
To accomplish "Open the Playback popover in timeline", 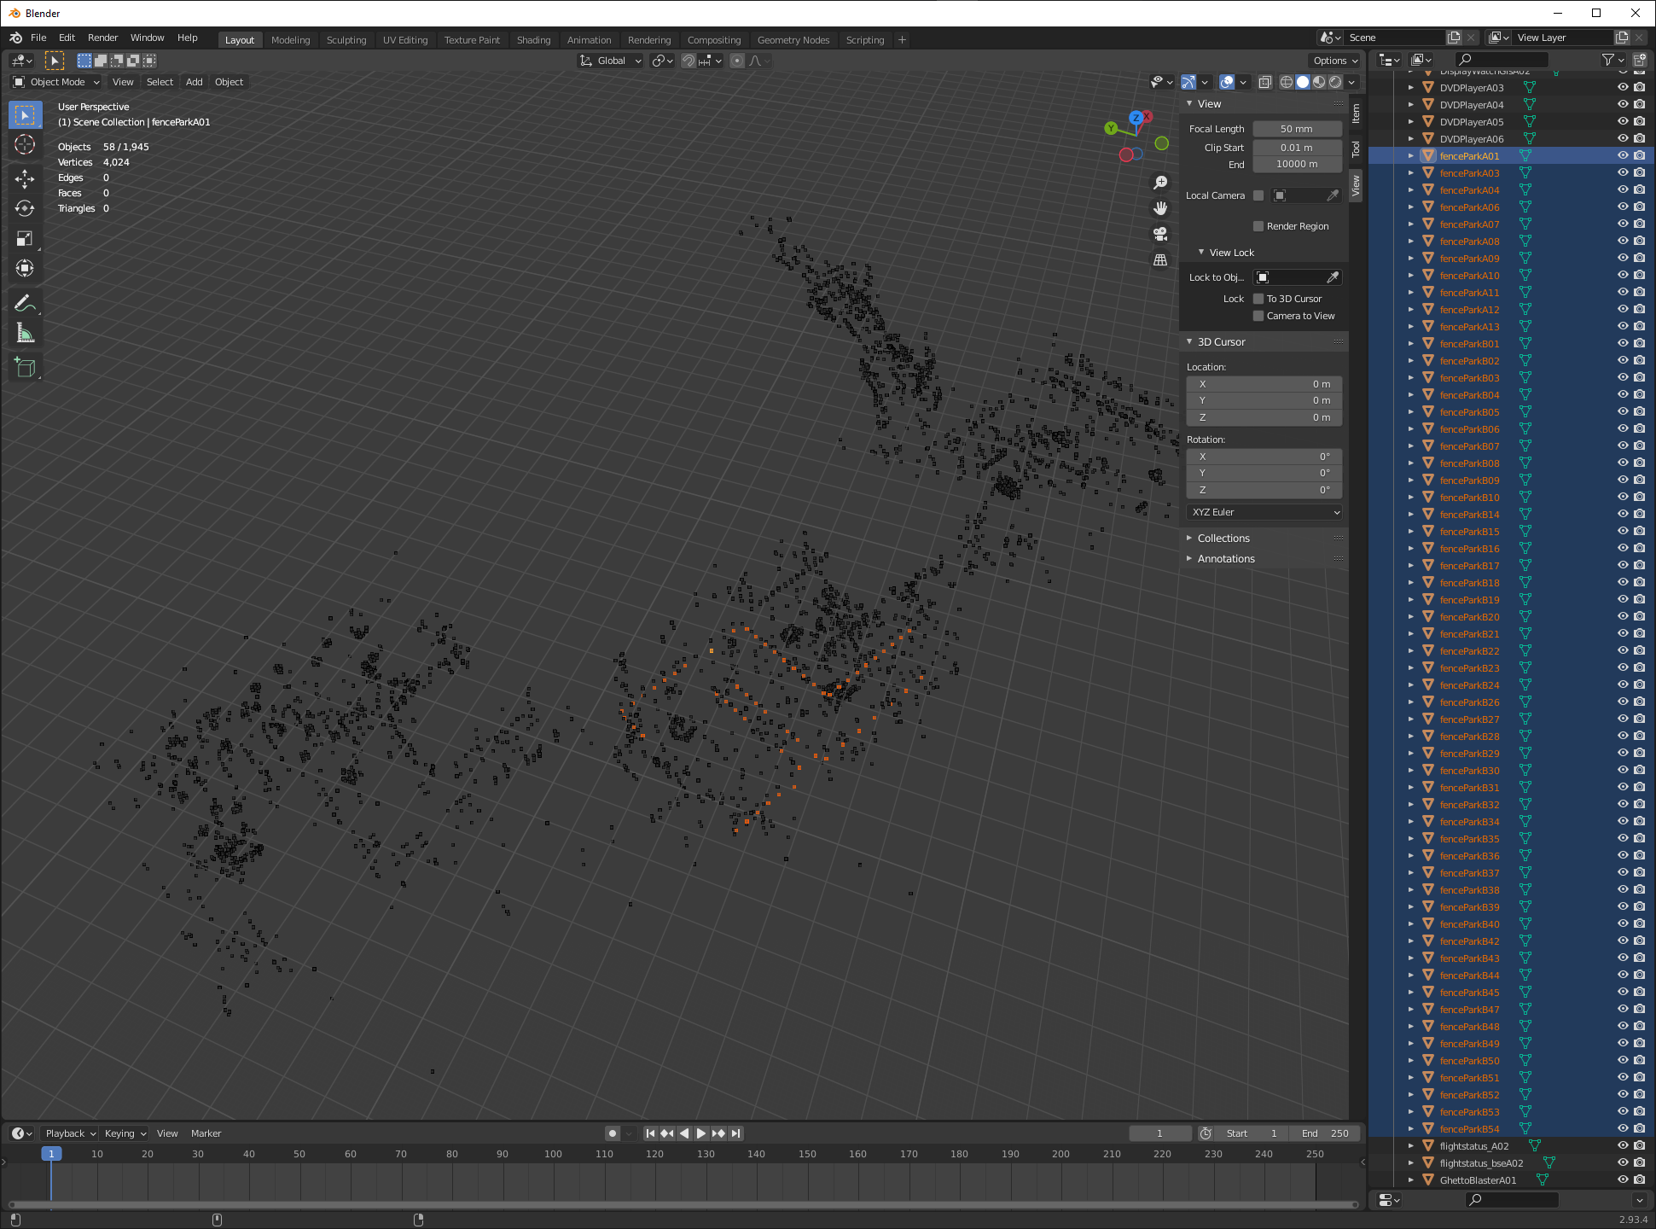I will [x=70, y=1133].
